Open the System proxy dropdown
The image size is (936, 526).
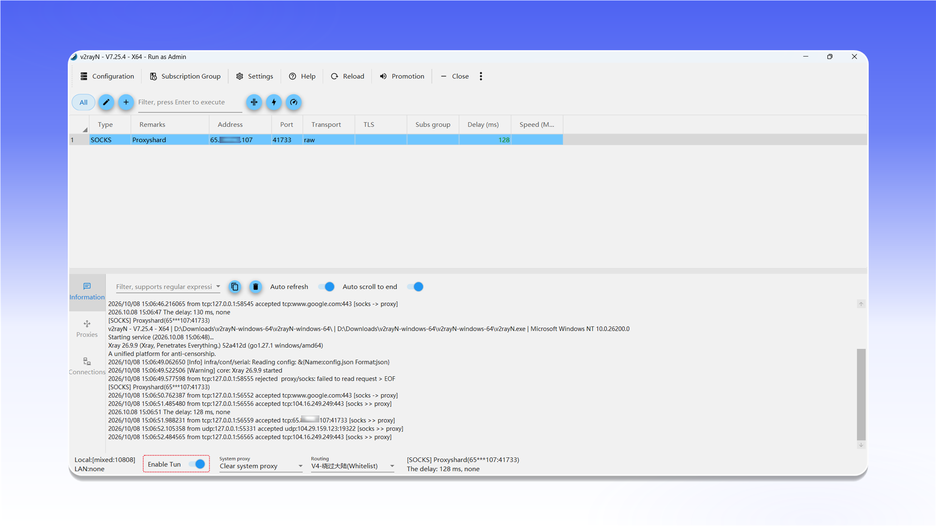[261, 466]
